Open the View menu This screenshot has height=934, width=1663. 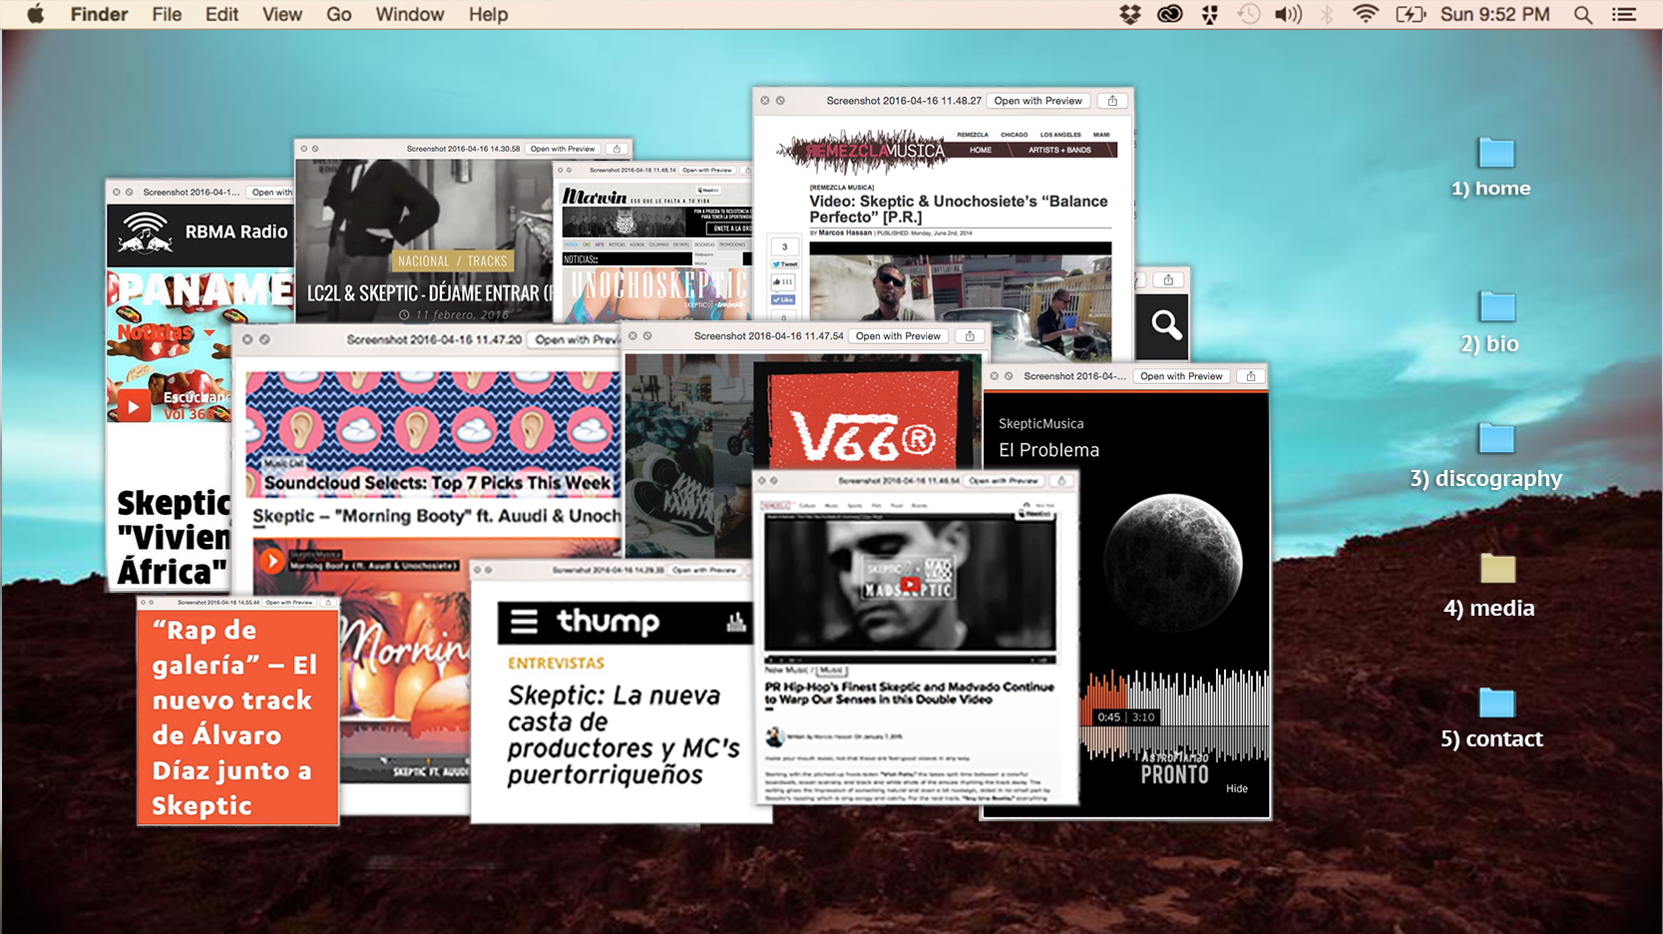click(282, 14)
